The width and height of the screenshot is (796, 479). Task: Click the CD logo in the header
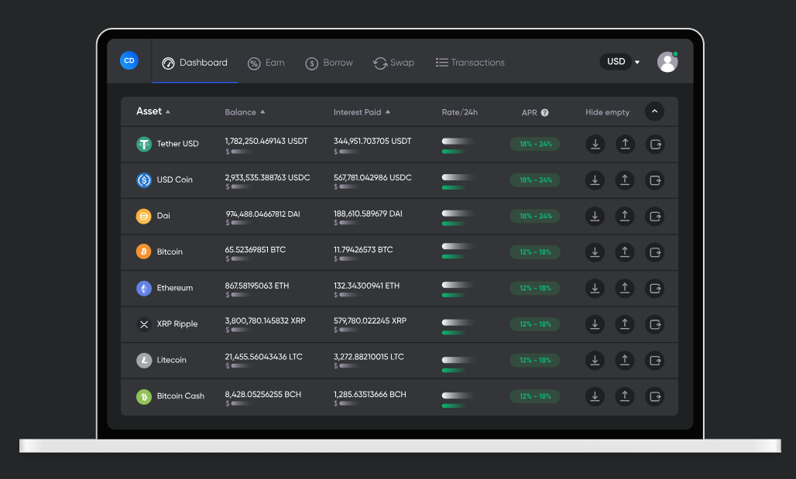pos(129,60)
